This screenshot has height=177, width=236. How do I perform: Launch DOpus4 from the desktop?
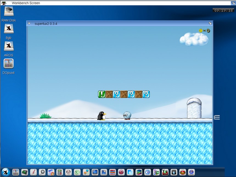click(9, 64)
